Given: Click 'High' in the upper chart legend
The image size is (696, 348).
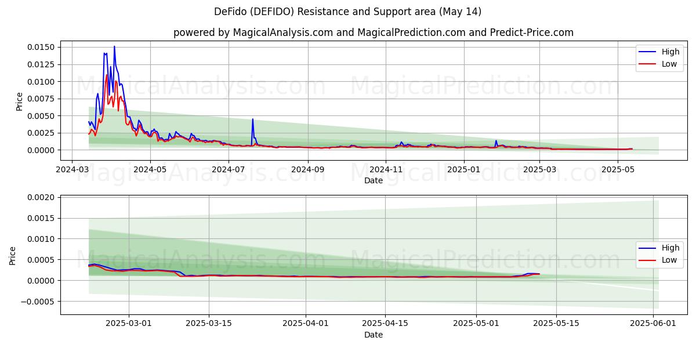Looking at the screenshot, I should pos(670,52).
